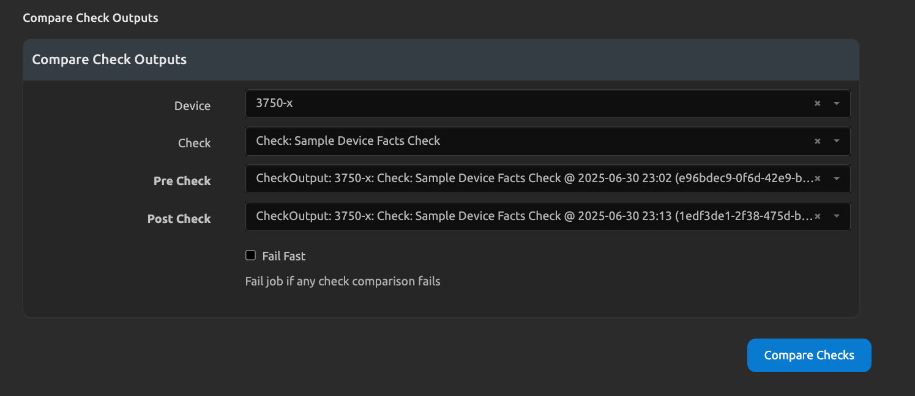Viewport: 915px width, 396px height.
Task: Enable the Fail Fast checkbox
Action: [250, 255]
